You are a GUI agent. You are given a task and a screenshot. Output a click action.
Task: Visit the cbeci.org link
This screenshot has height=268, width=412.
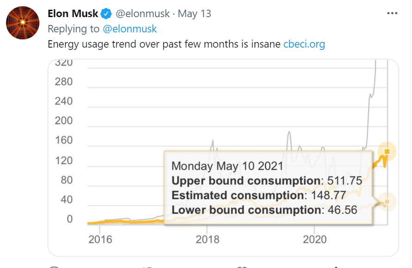coord(304,44)
